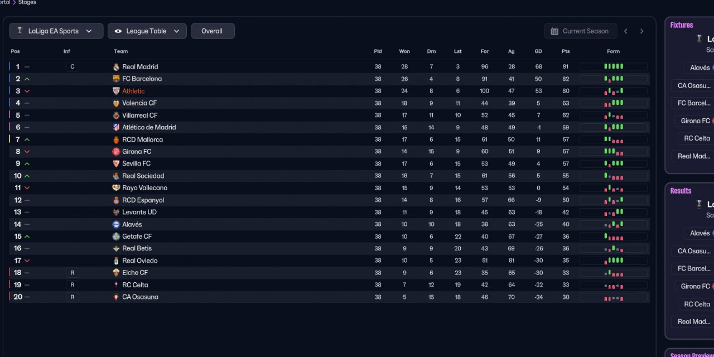Open the Fixtures panel heading
Image resolution: width=714 pixels, height=357 pixels.
[682, 25]
